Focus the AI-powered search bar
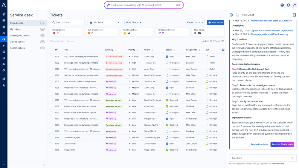299x168 pixels. (x=144, y=5)
